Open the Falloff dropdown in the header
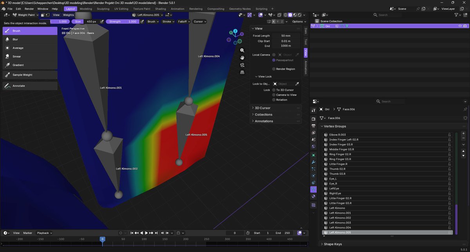The width and height of the screenshot is (470, 252). click(x=184, y=21)
